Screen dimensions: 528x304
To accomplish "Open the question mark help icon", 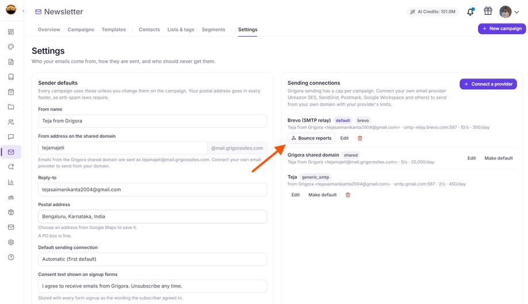I will (x=11, y=258).
